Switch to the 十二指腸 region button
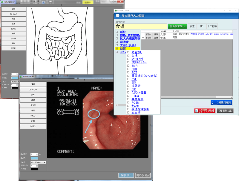 pyautogui.click(x=212, y=26)
